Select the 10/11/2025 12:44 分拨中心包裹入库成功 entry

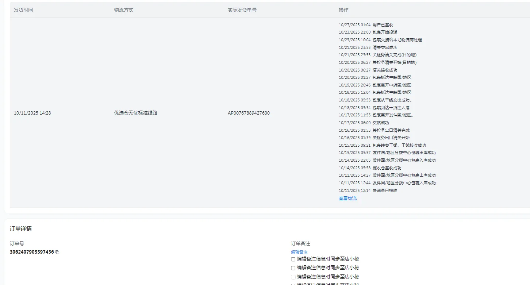[x=387, y=183]
